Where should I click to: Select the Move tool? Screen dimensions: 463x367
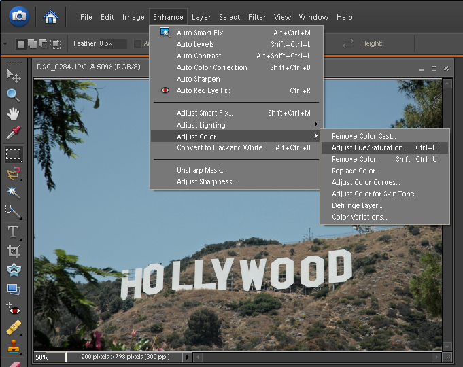(x=14, y=76)
